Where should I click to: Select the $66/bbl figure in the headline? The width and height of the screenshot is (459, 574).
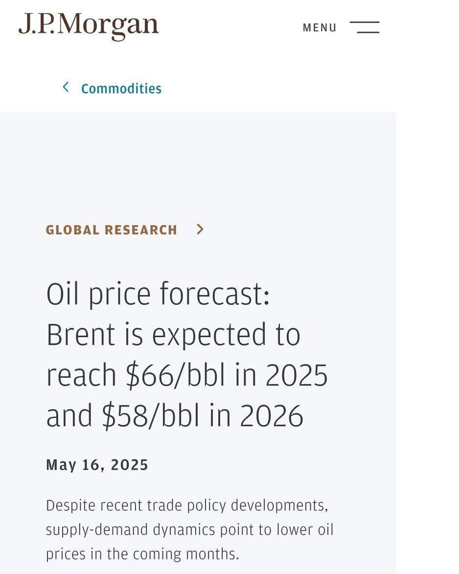coord(175,375)
